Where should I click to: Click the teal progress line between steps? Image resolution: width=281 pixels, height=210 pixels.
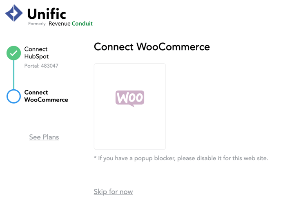(x=13, y=75)
